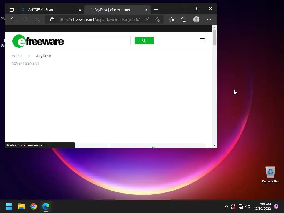The image size is (284, 213).
Task: Open the Favorites list
Action: [171, 19]
